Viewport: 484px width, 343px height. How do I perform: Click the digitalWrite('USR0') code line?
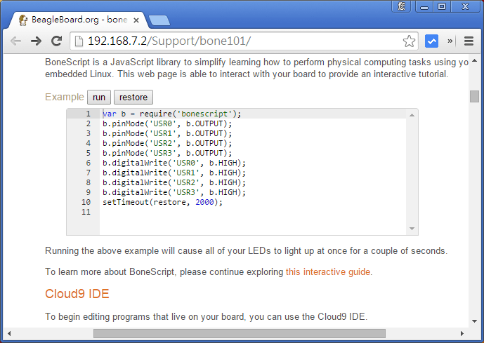point(174,163)
